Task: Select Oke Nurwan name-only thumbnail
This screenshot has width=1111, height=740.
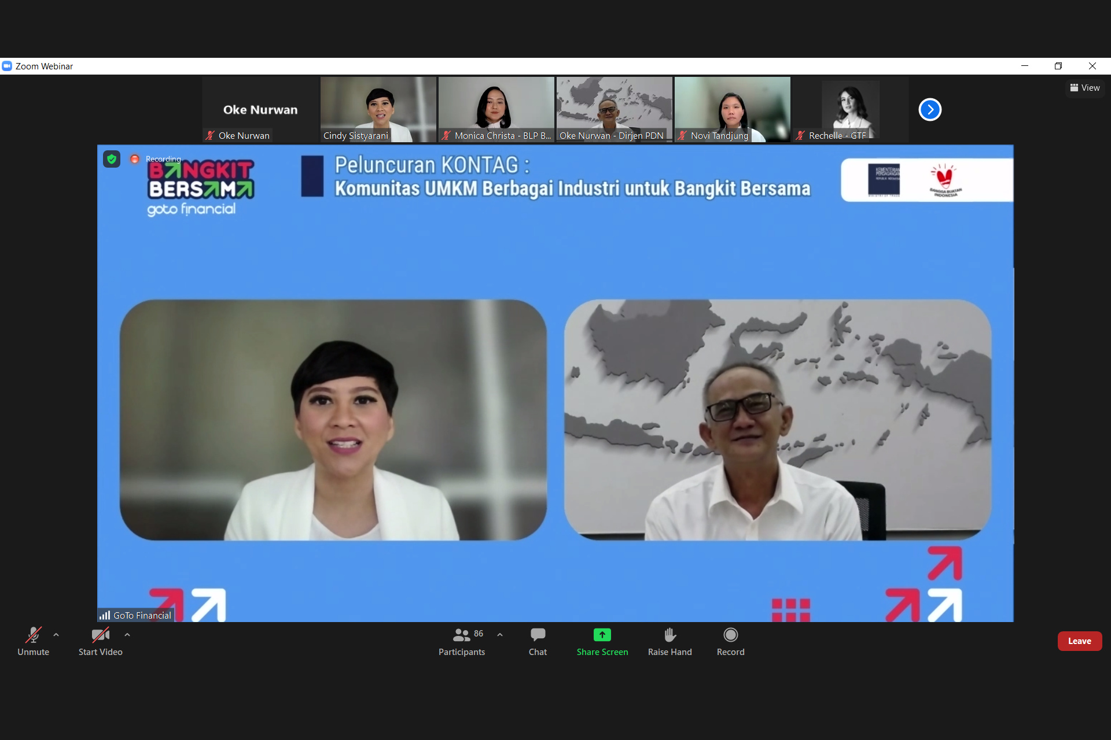Action: 261,109
